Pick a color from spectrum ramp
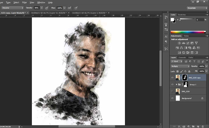 (x=188, y=32)
